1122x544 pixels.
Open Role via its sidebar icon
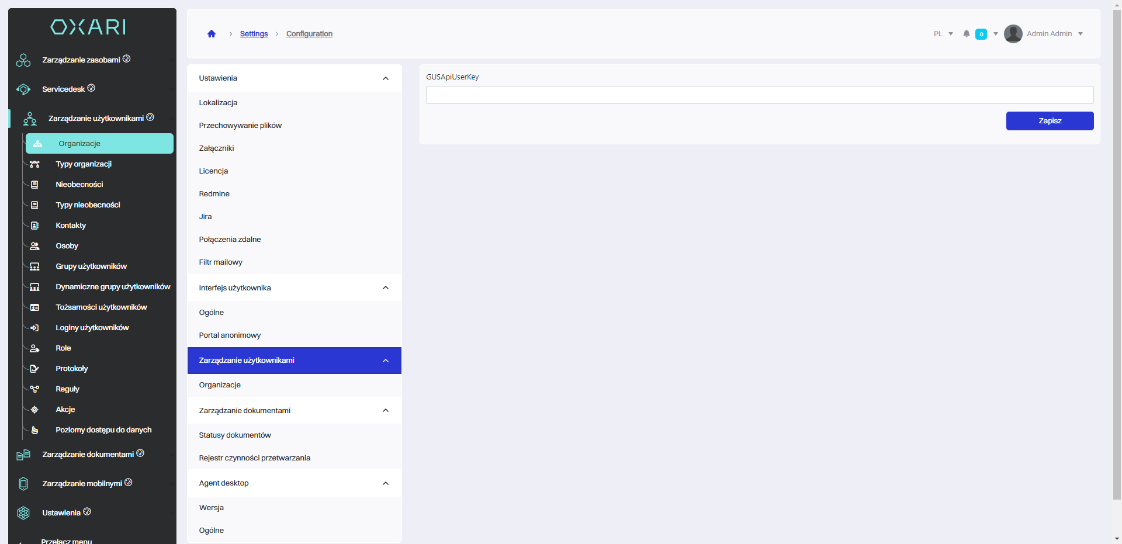click(34, 348)
